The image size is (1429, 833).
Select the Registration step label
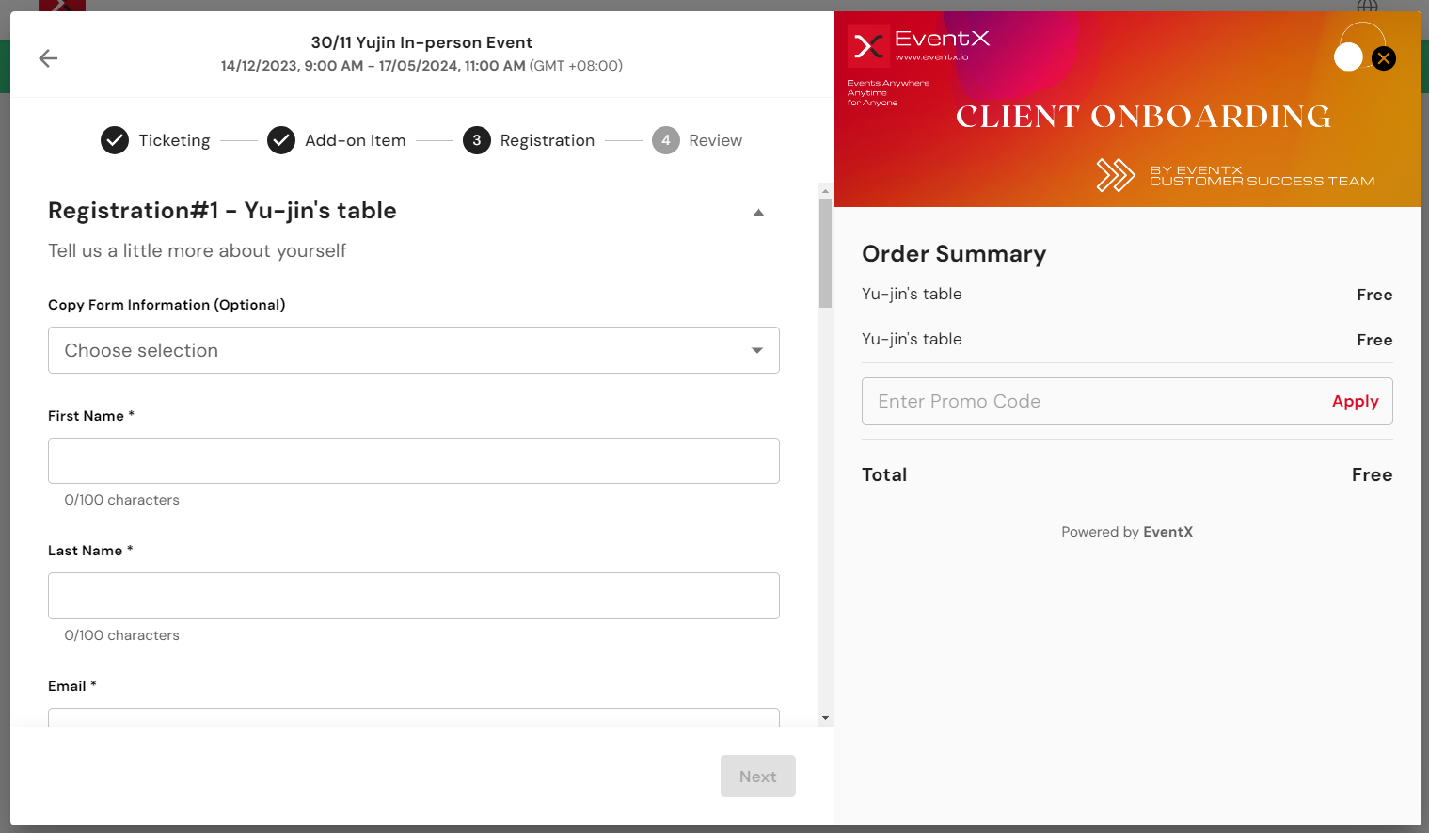tap(548, 140)
